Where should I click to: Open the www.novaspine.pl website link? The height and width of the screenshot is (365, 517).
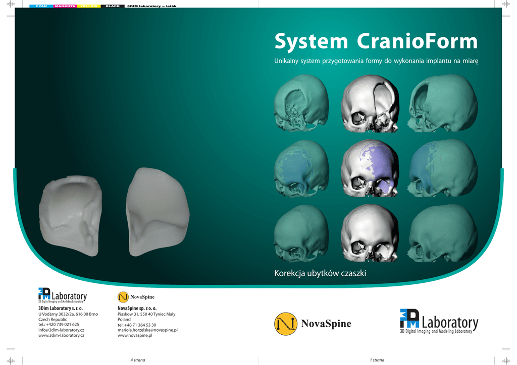pos(134,335)
